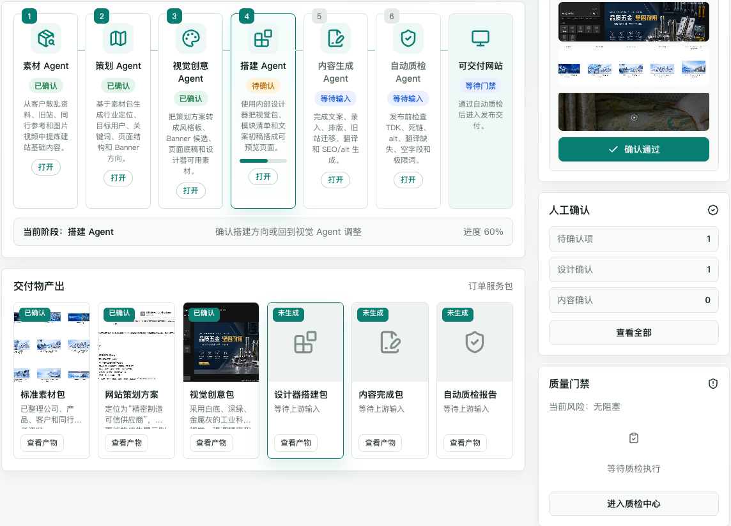Open the 网站策划方案 thumbnail image
This screenshot has height=526, width=731.
[136, 342]
